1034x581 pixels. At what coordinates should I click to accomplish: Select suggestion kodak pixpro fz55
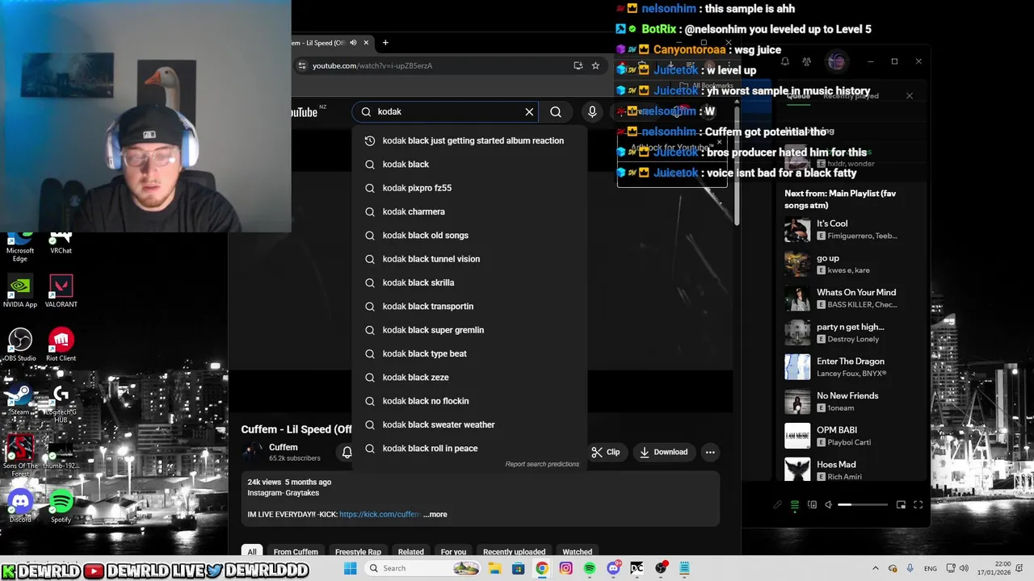pos(469,188)
